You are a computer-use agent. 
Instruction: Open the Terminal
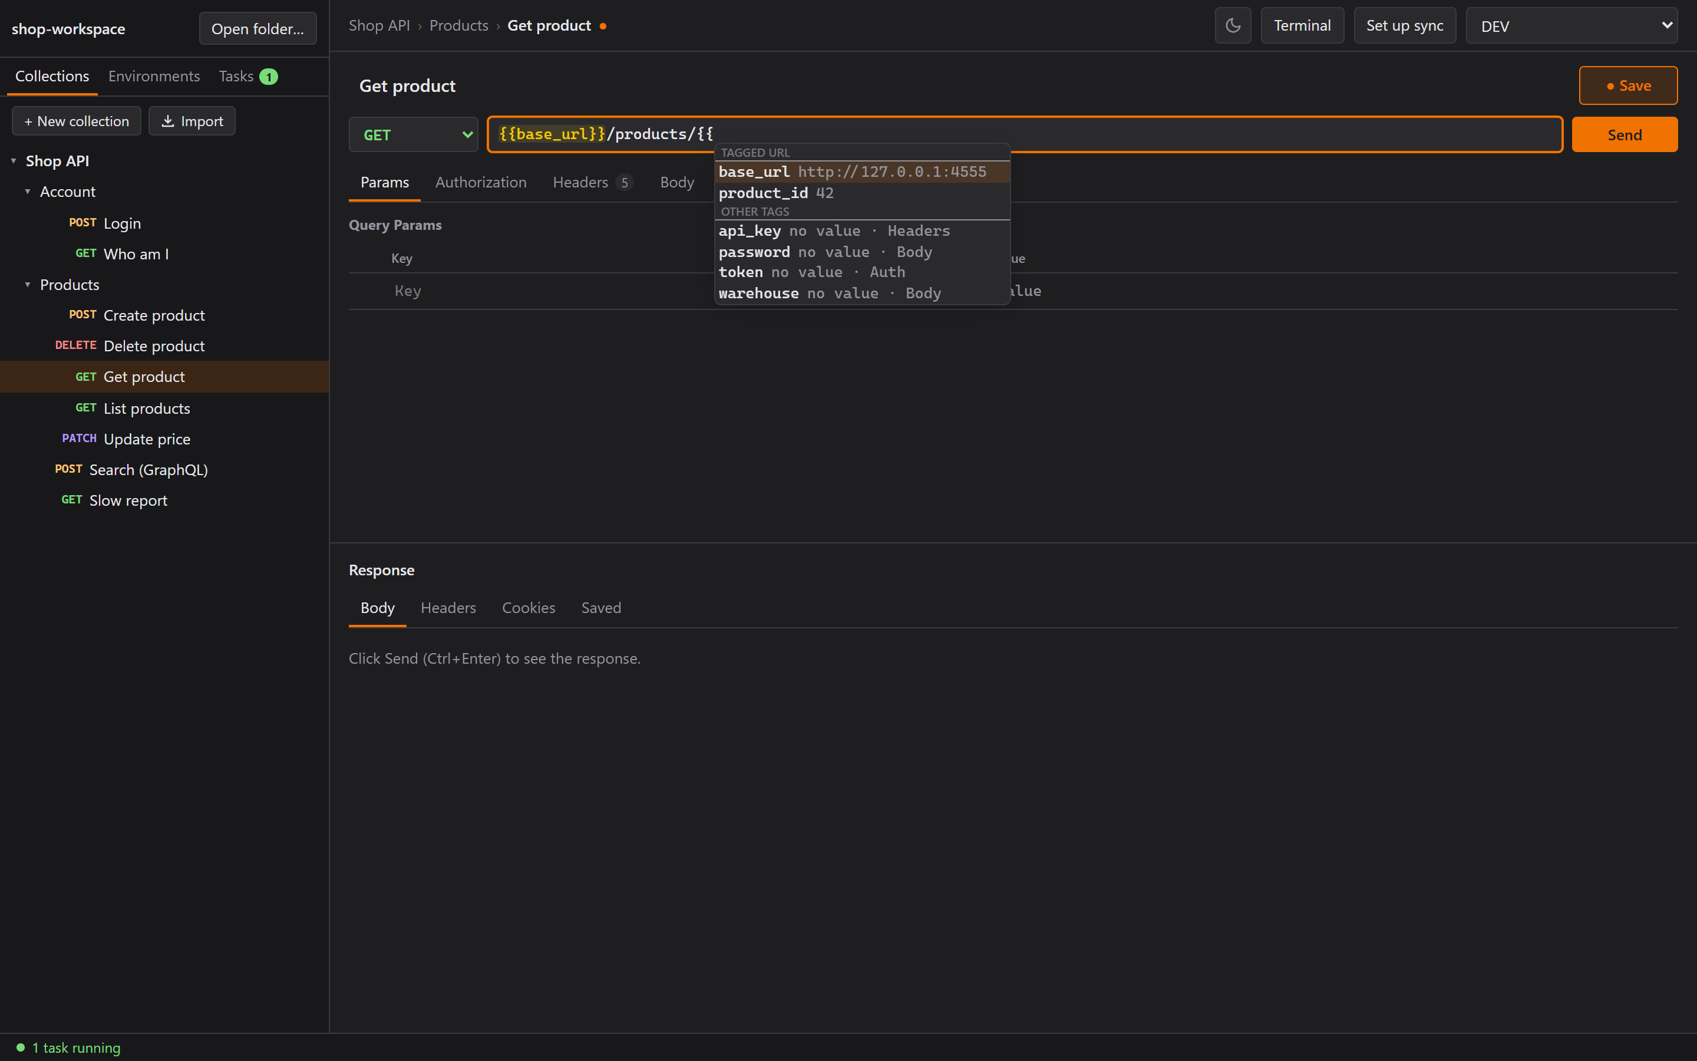click(1302, 26)
